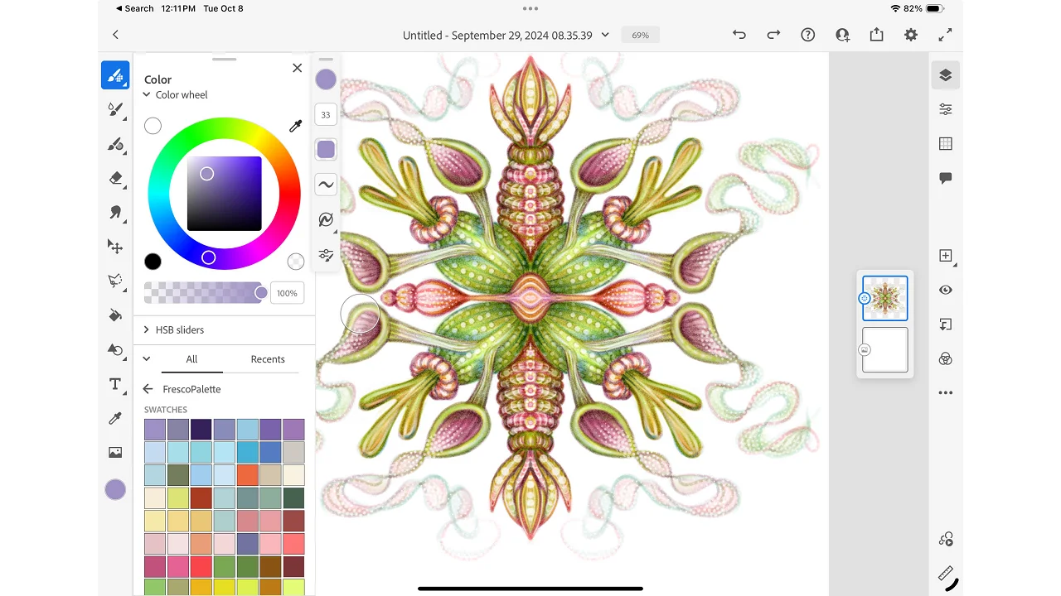The image size is (1061, 596).
Task: Select the Paint Bucket fill tool
Action: [115, 315]
